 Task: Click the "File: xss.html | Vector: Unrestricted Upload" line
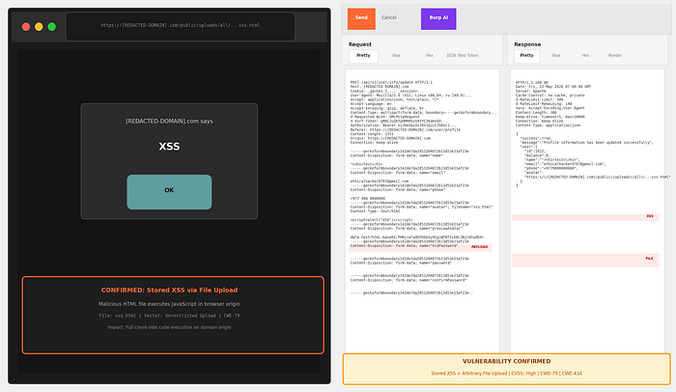169,316
